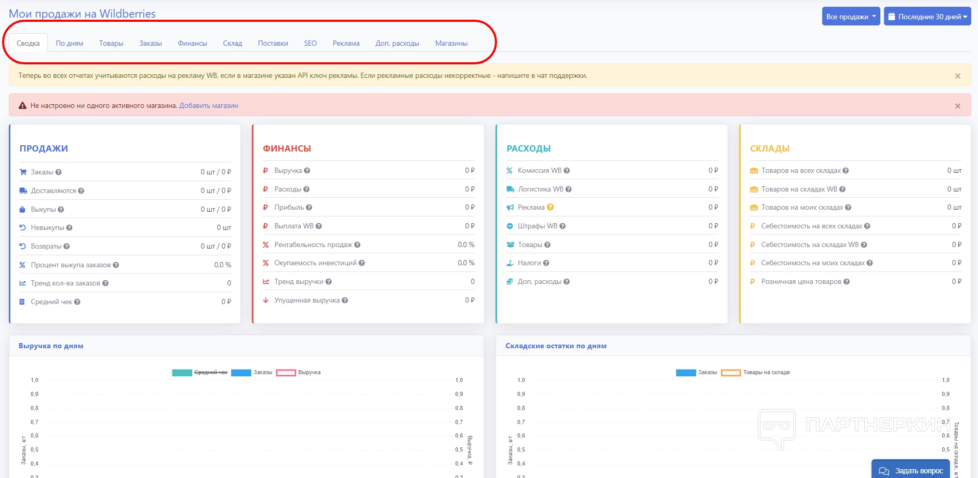Open the Последние 30 дней period dropdown
978x478 pixels.
(x=927, y=17)
